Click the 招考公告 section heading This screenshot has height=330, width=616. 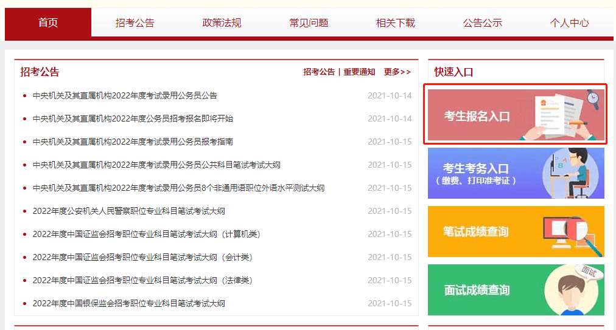pos(40,72)
